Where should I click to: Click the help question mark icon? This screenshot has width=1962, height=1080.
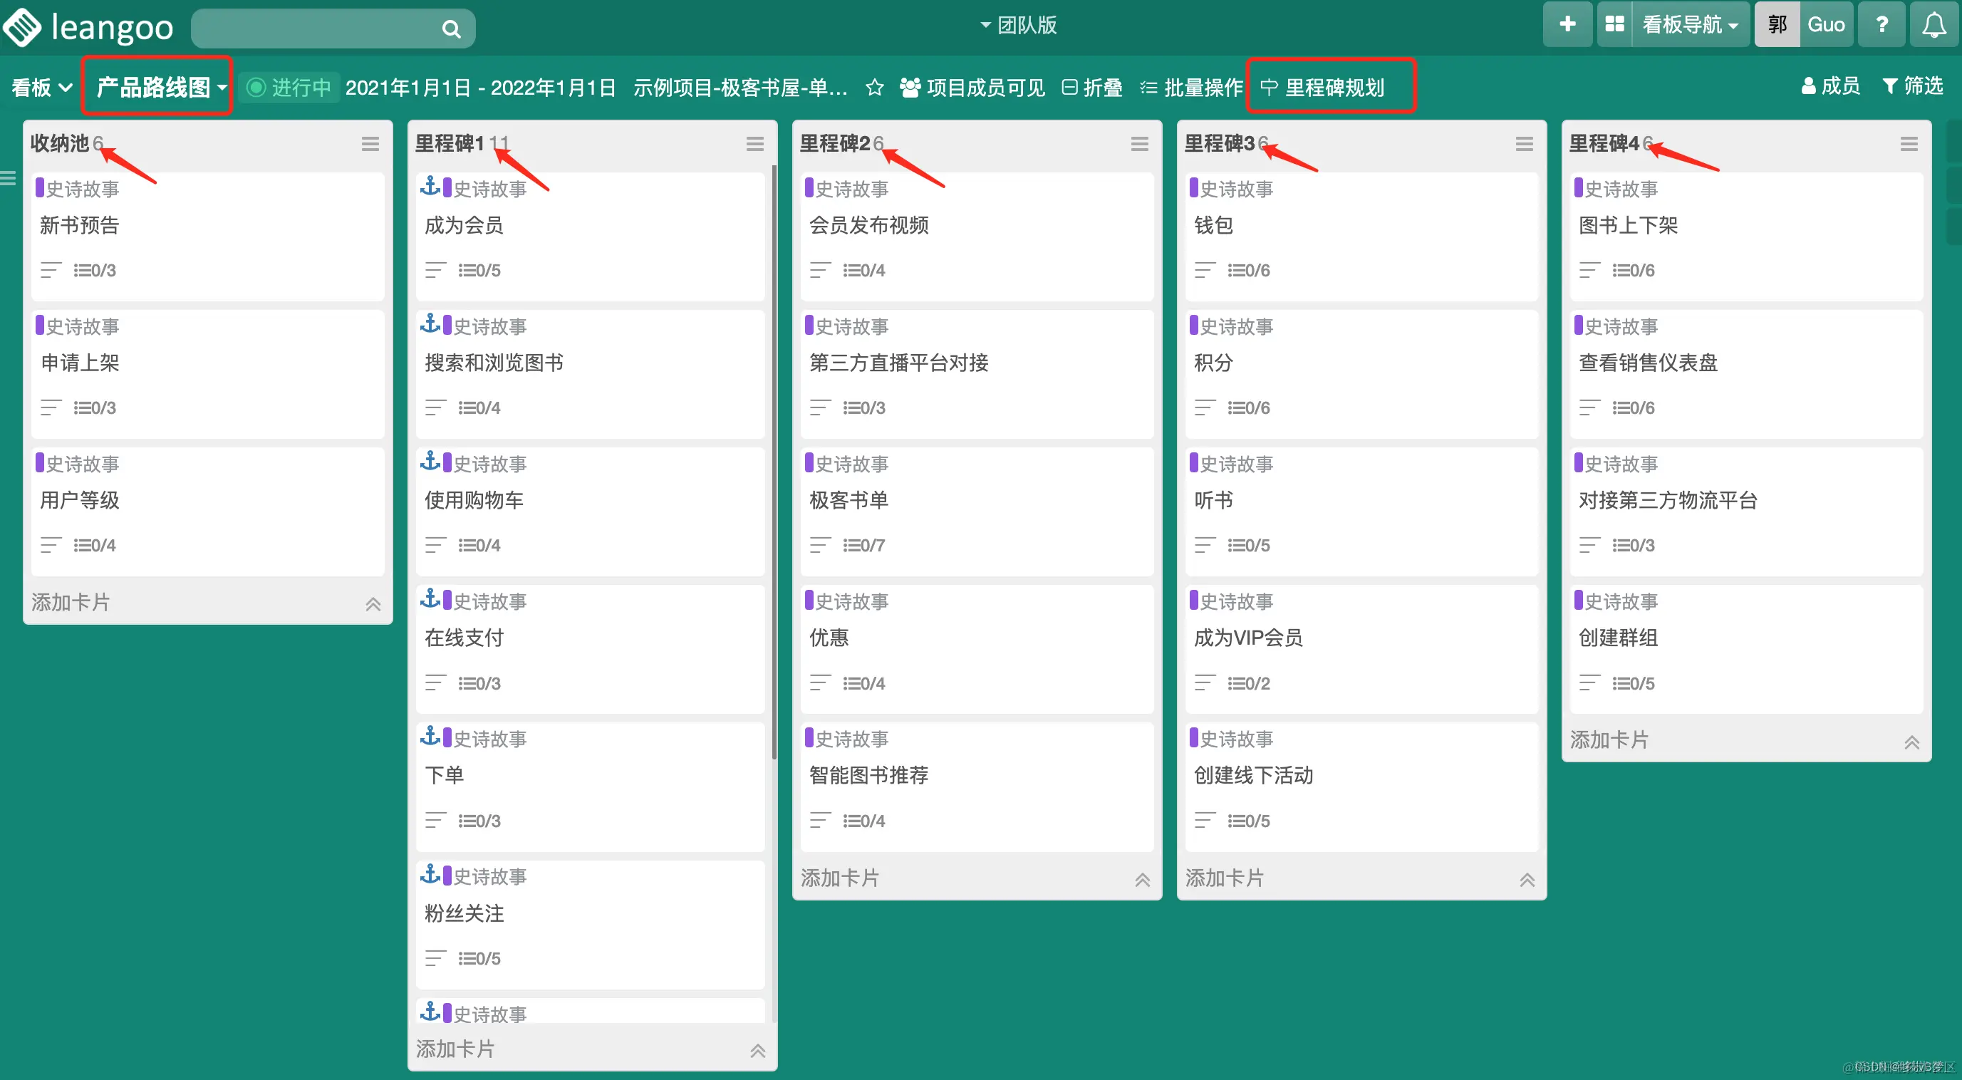pos(1881,24)
